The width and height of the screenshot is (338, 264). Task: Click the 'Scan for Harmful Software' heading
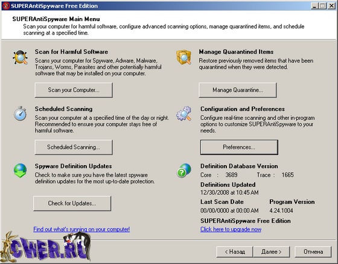tap(71, 52)
